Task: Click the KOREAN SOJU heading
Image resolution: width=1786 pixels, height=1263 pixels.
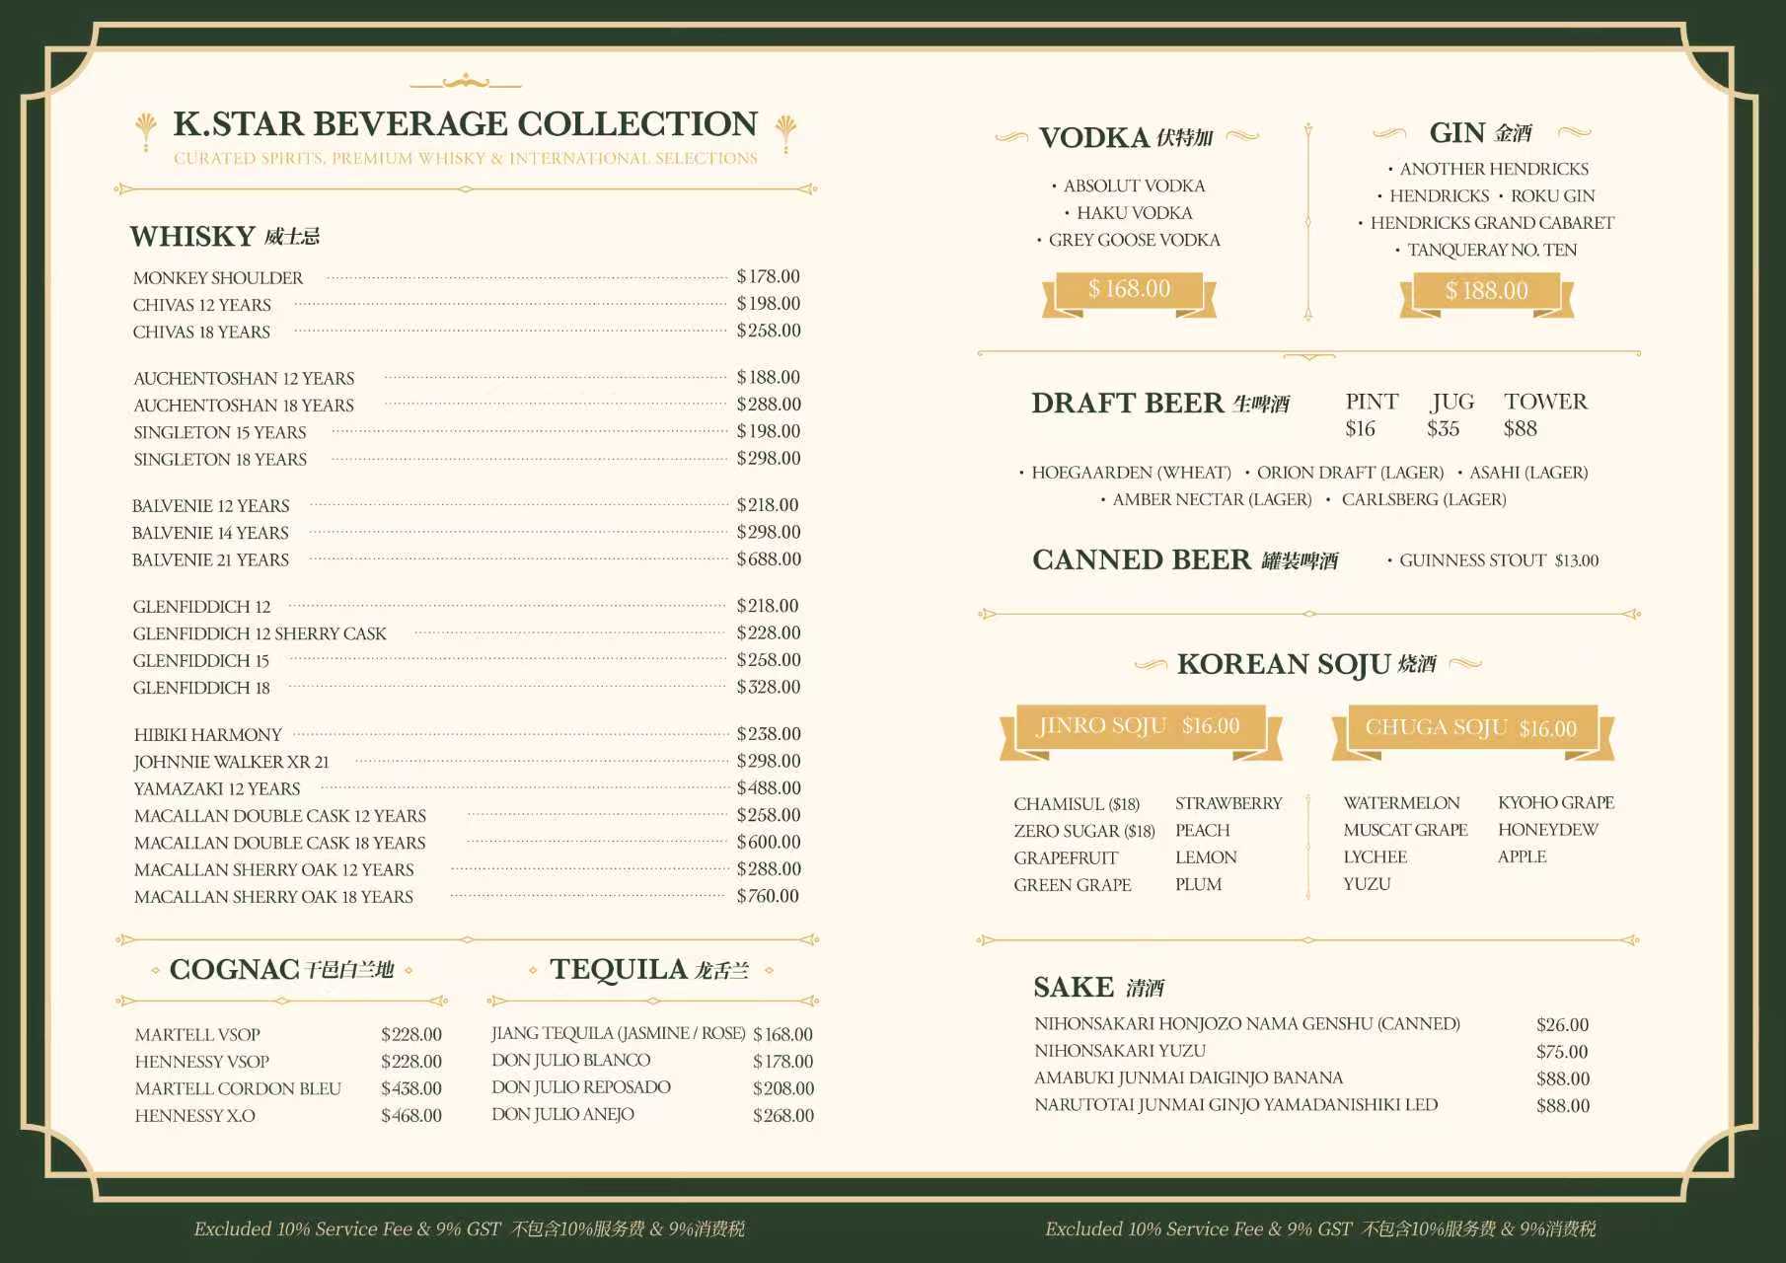Action: point(1306,664)
